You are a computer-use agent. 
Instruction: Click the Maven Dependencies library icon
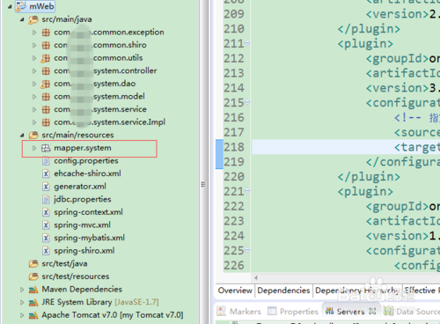(x=33, y=290)
